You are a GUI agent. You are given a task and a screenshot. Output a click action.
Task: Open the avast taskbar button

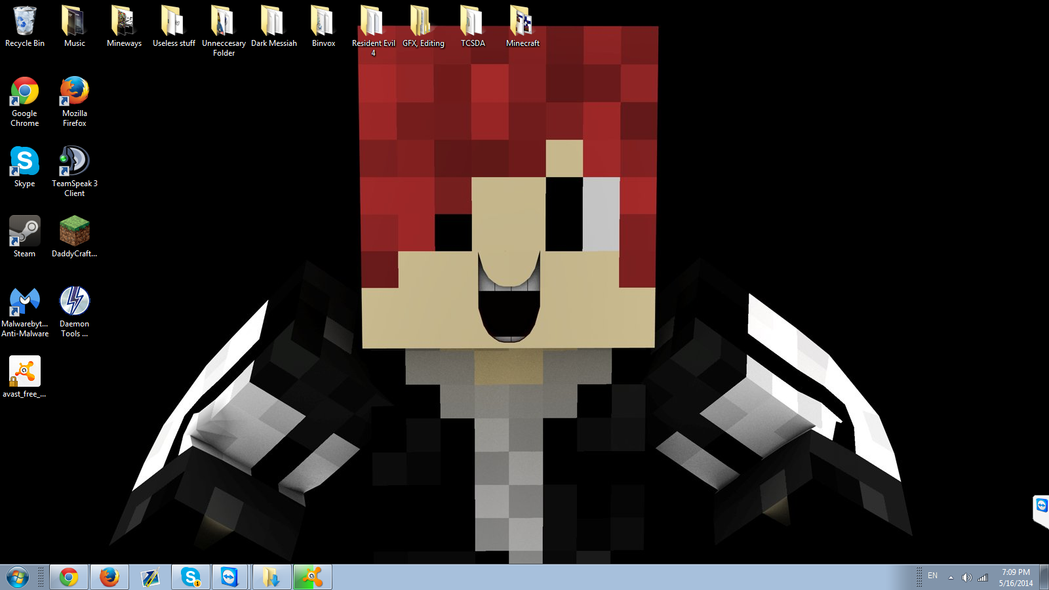[313, 578]
